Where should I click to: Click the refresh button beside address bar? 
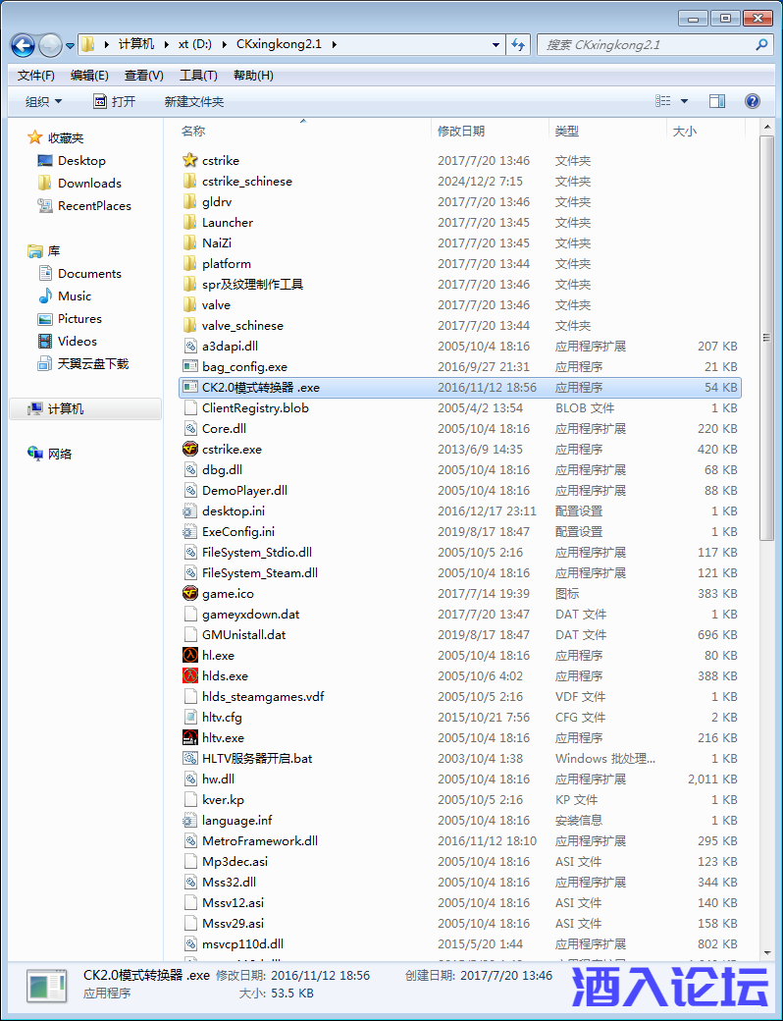pyautogui.click(x=519, y=44)
